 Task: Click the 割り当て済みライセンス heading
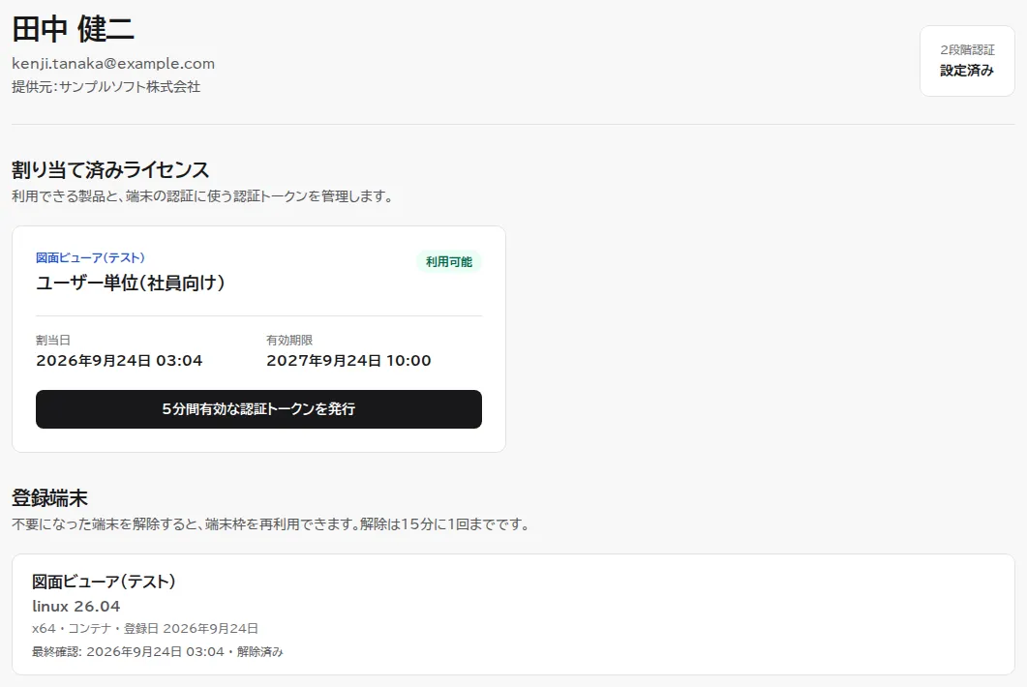(x=110, y=170)
